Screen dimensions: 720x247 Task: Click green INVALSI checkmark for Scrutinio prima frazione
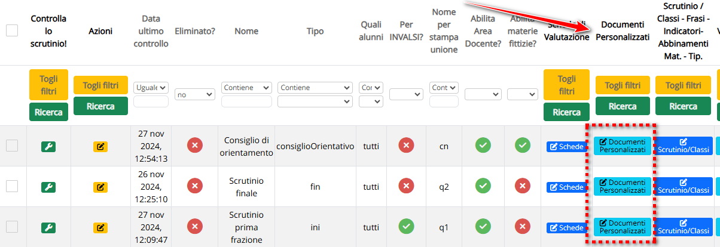pyautogui.click(x=406, y=227)
